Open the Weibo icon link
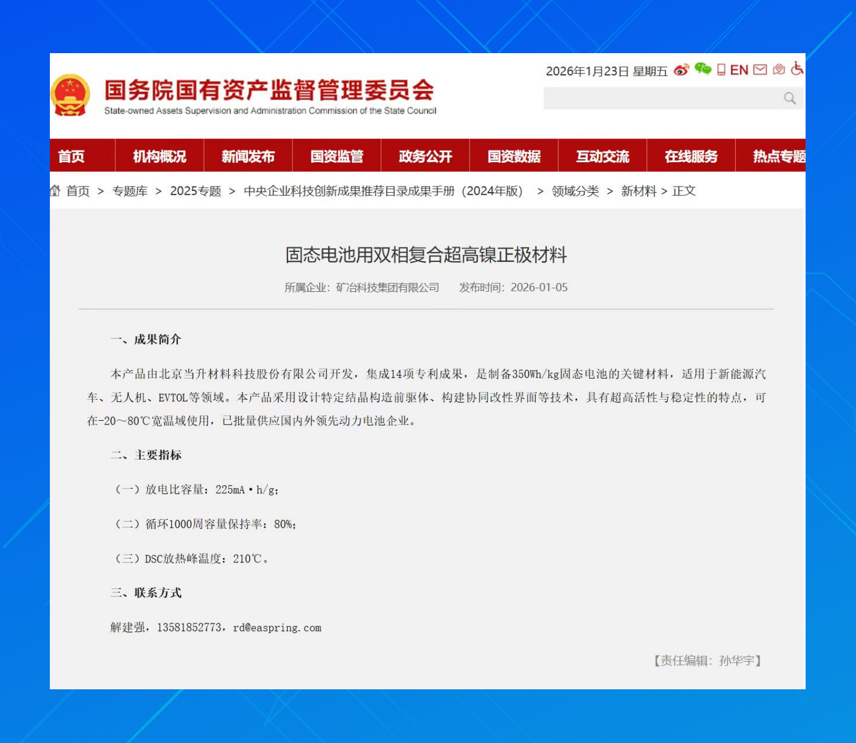This screenshot has height=743, width=856. click(x=681, y=70)
